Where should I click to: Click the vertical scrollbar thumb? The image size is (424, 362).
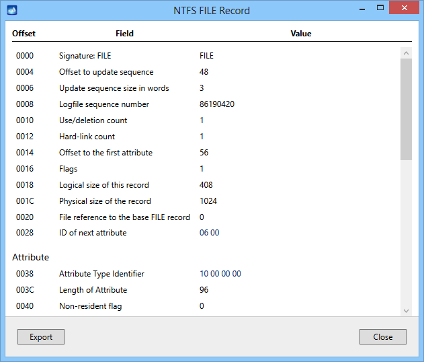pyautogui.click(x=406, y=109)
